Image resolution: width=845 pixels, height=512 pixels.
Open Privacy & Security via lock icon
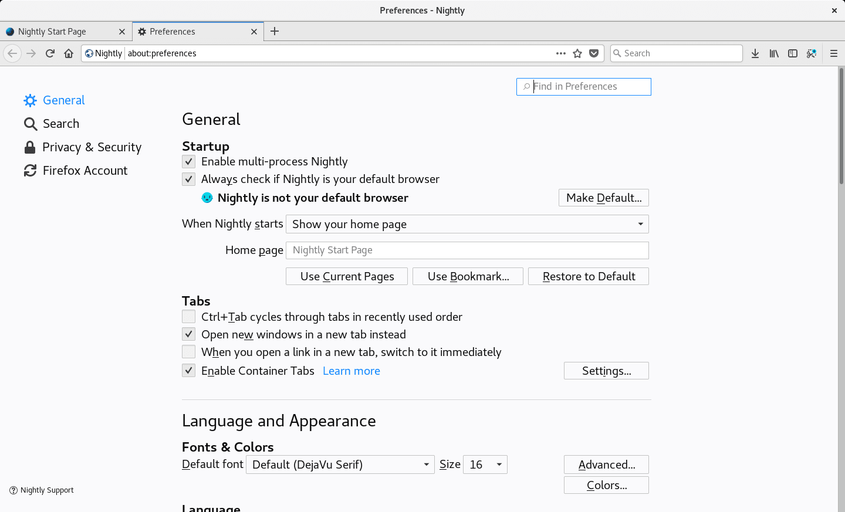(x=30, y=147)
